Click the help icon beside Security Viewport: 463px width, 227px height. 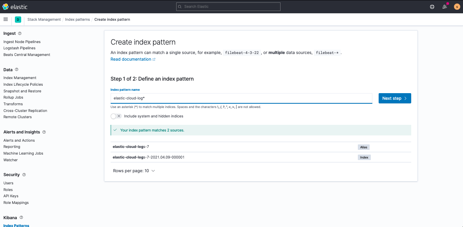24,175
